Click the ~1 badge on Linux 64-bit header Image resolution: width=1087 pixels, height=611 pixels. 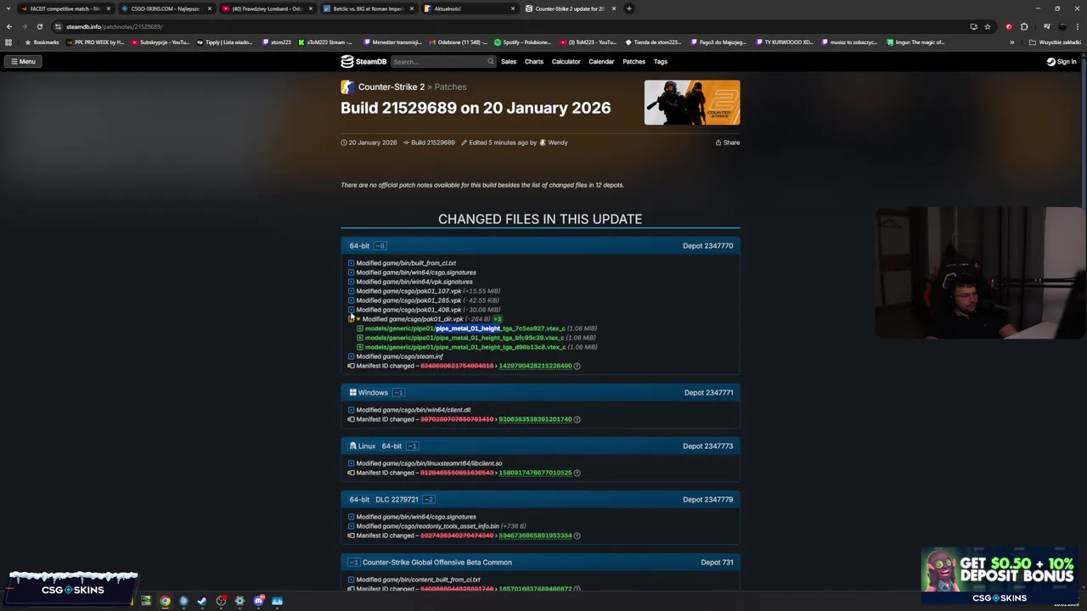coord(411,446)
